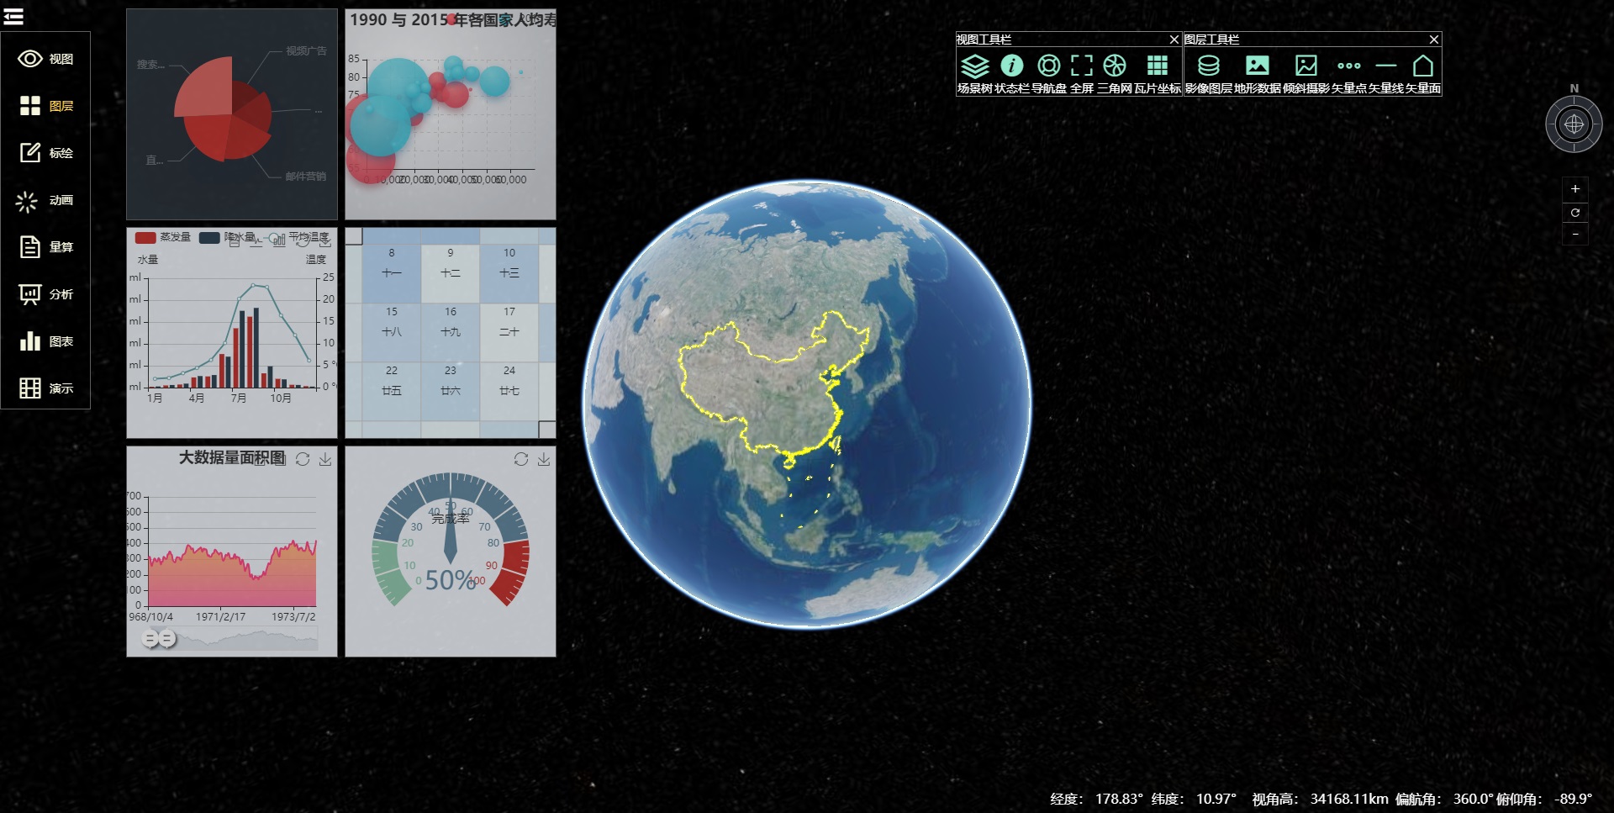Download the 大数据量面积图 chart image

325,459
